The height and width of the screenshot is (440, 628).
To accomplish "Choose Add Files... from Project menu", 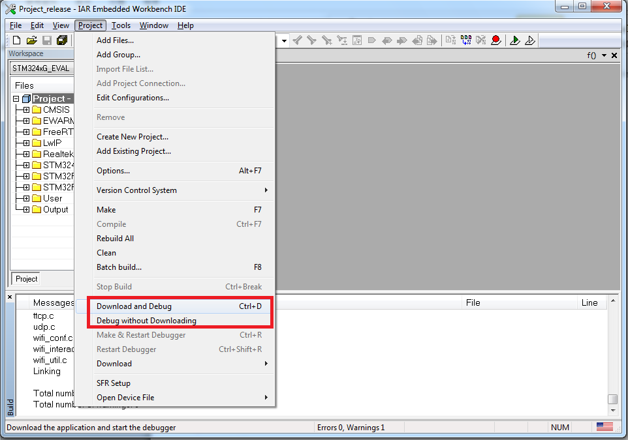I will pos(174,40).
